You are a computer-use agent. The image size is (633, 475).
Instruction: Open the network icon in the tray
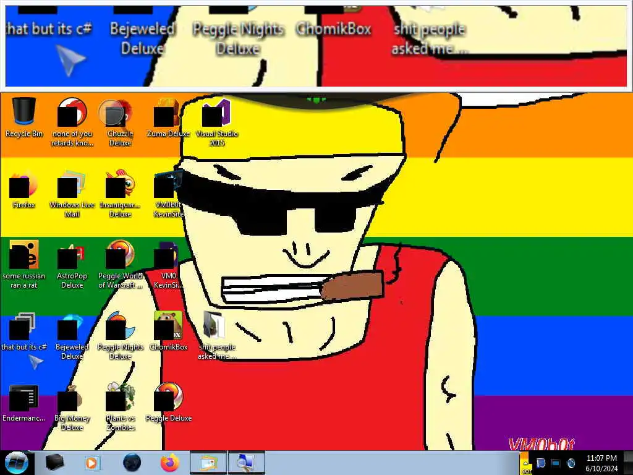(x=556, y=463)
